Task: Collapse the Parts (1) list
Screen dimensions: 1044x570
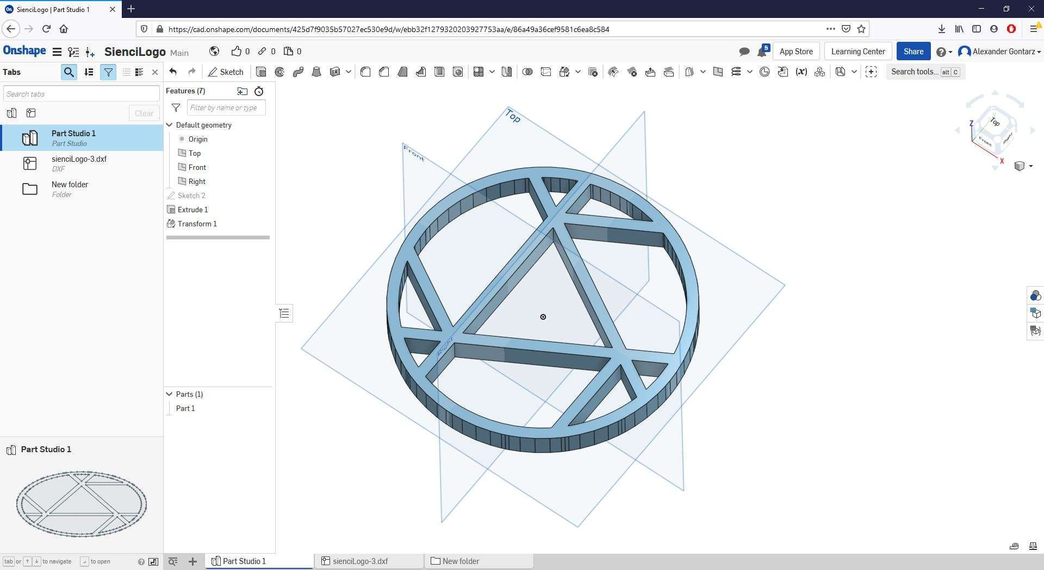Action: click(169, 394)
